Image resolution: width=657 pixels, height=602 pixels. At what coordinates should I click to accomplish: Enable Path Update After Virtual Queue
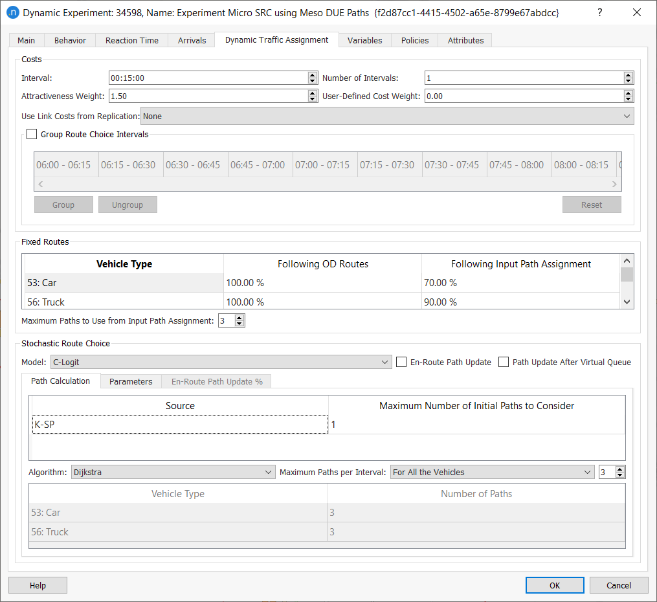pyautogui.click(x=504, y=362)
